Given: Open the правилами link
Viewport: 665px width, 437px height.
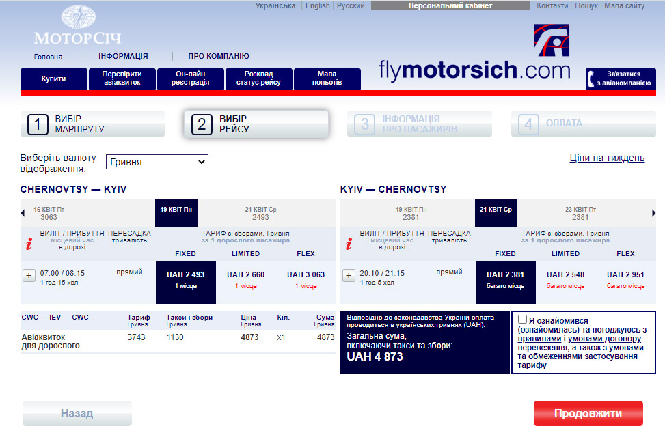Looking at the screenshot, I should click(539, 339).
